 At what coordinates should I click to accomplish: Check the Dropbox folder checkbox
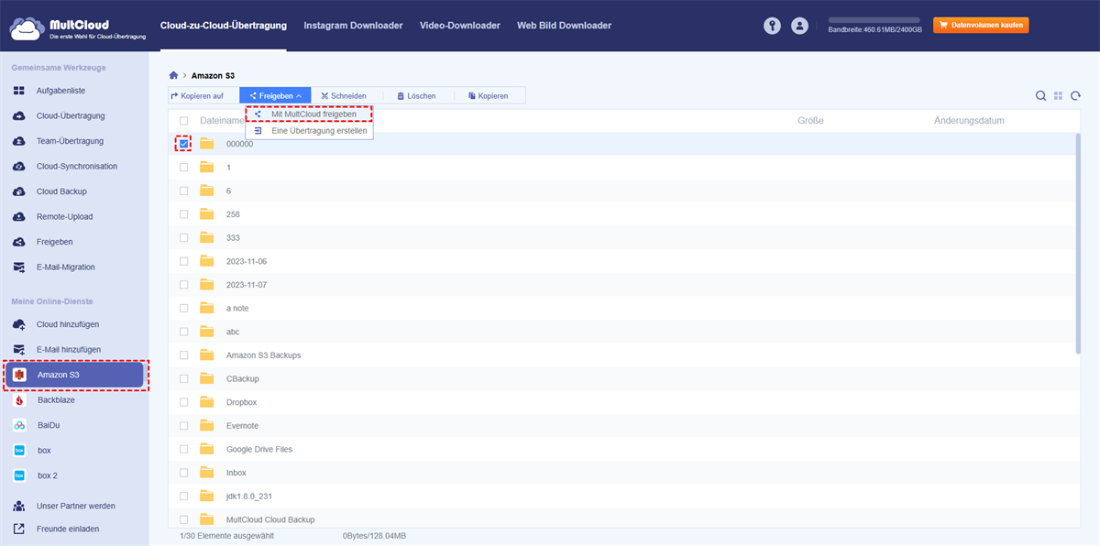[x=184, y=402]
